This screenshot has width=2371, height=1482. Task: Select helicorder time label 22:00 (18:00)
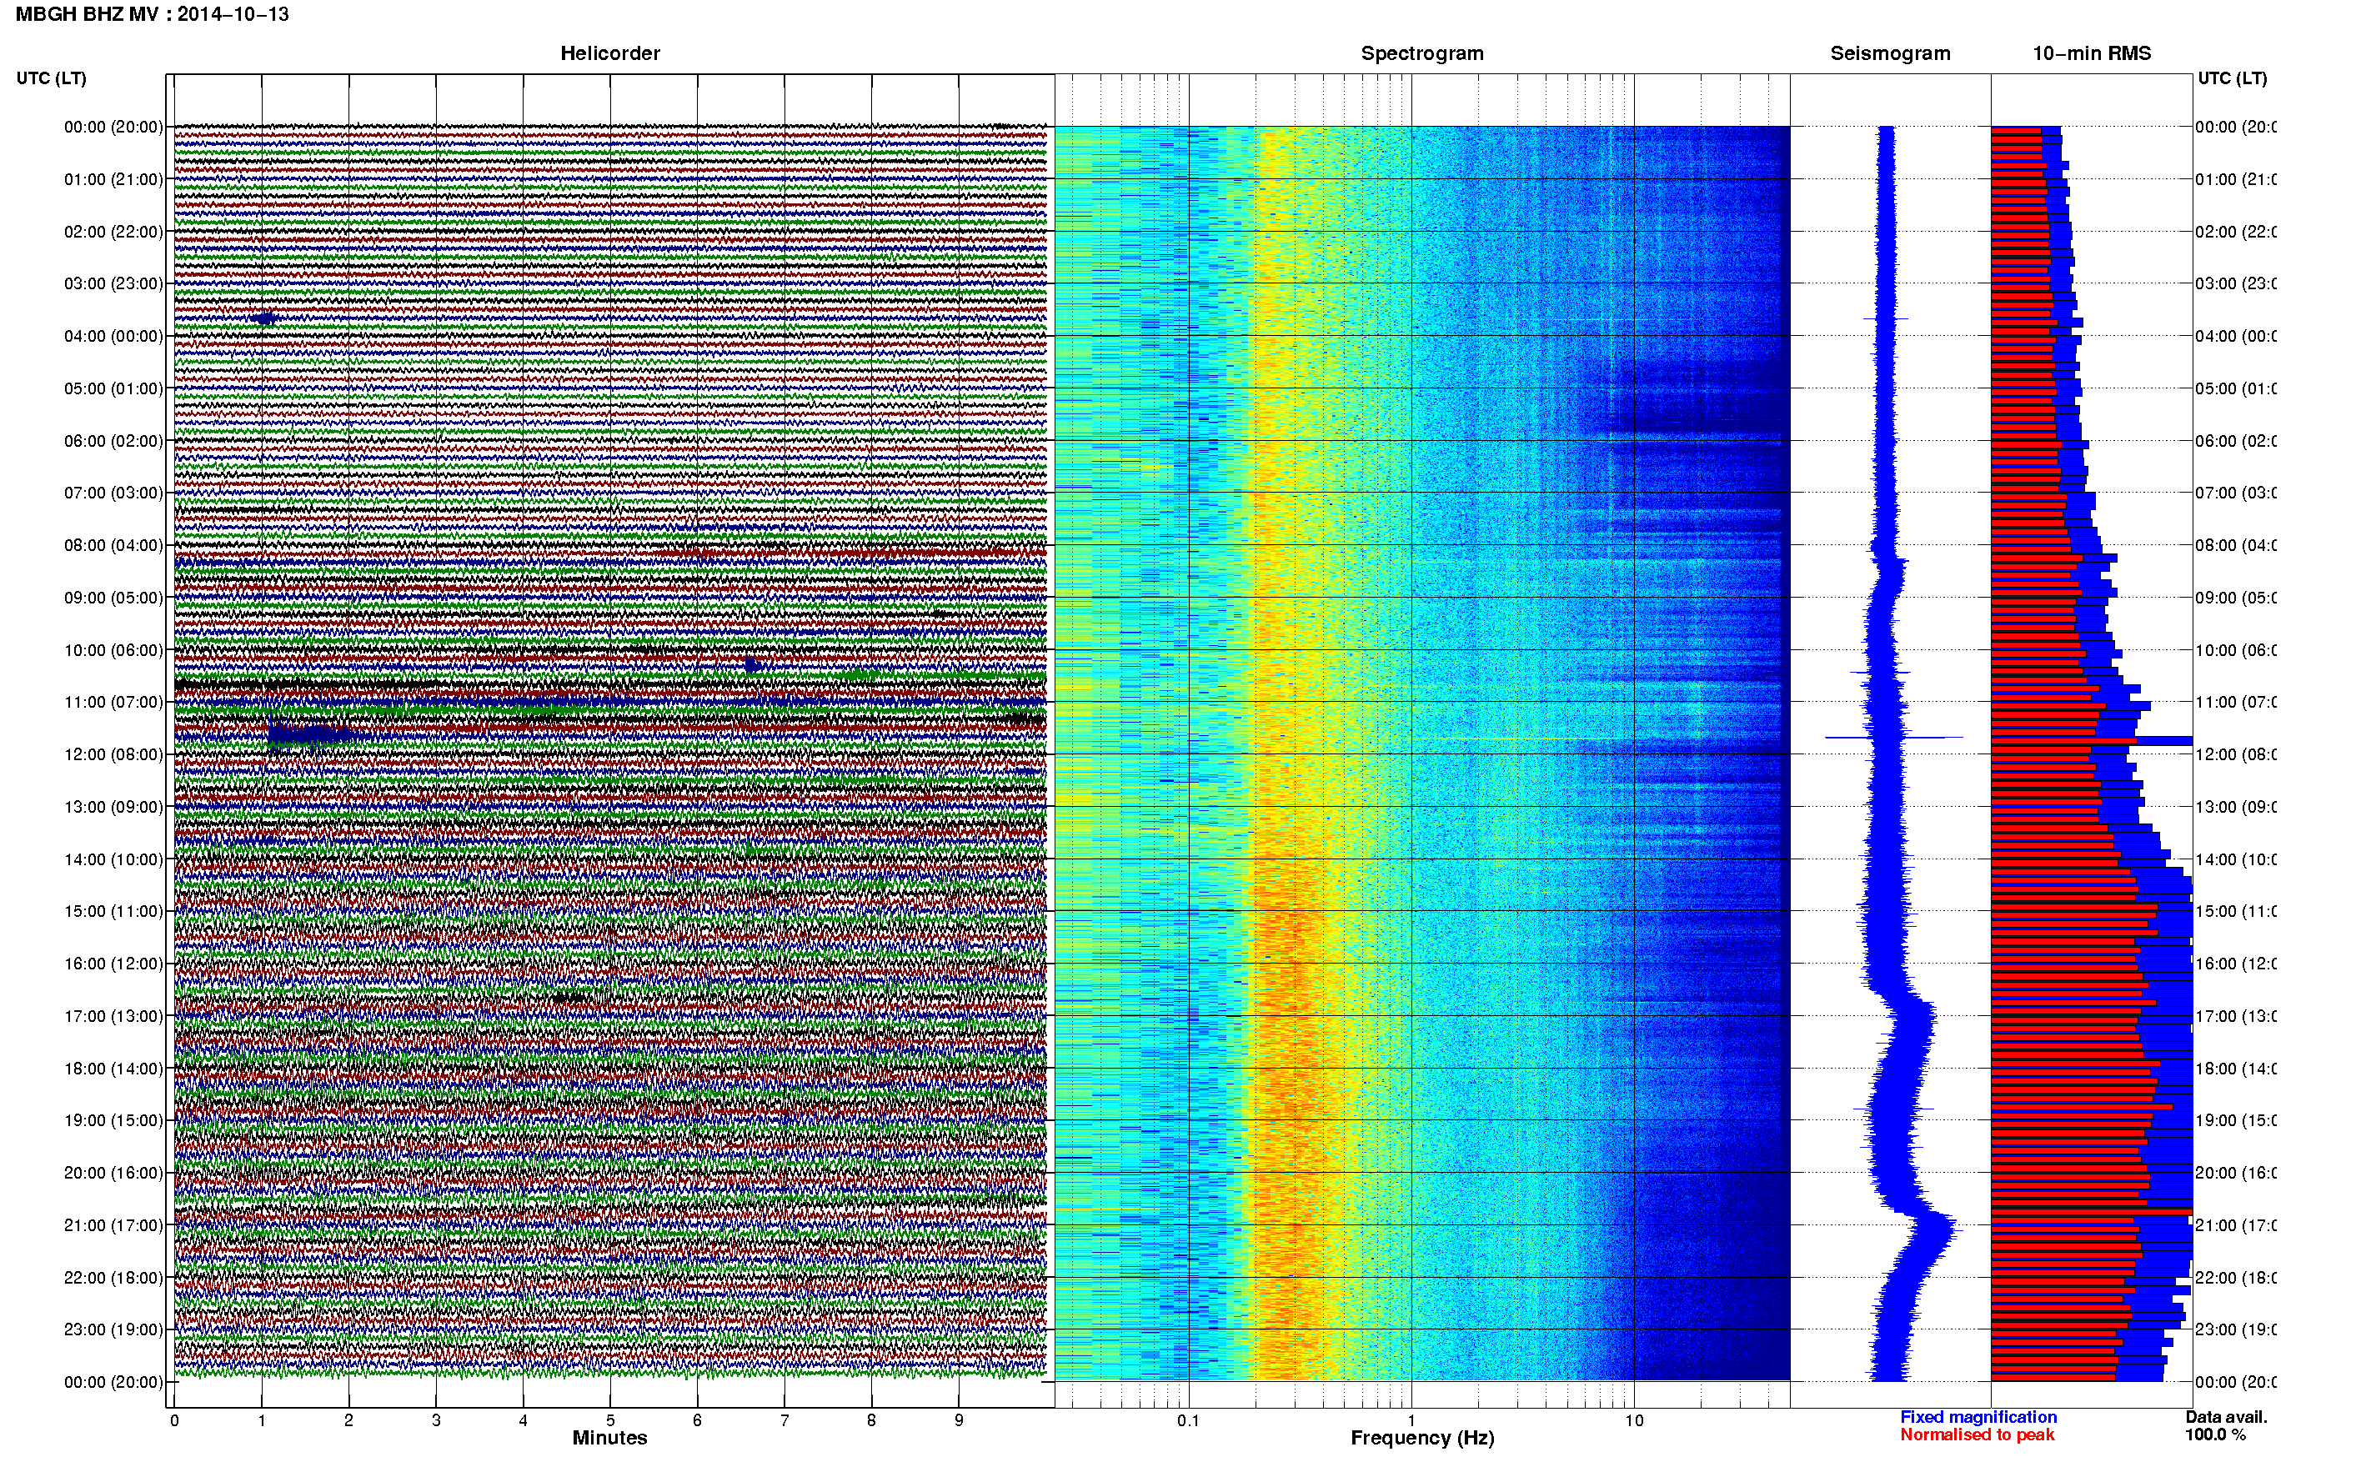pos(113,1278)
